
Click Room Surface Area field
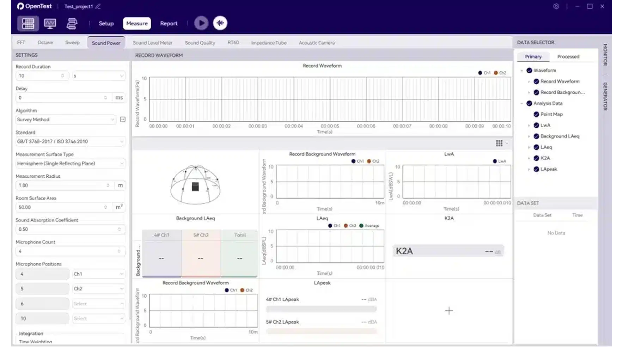point(63,207)
